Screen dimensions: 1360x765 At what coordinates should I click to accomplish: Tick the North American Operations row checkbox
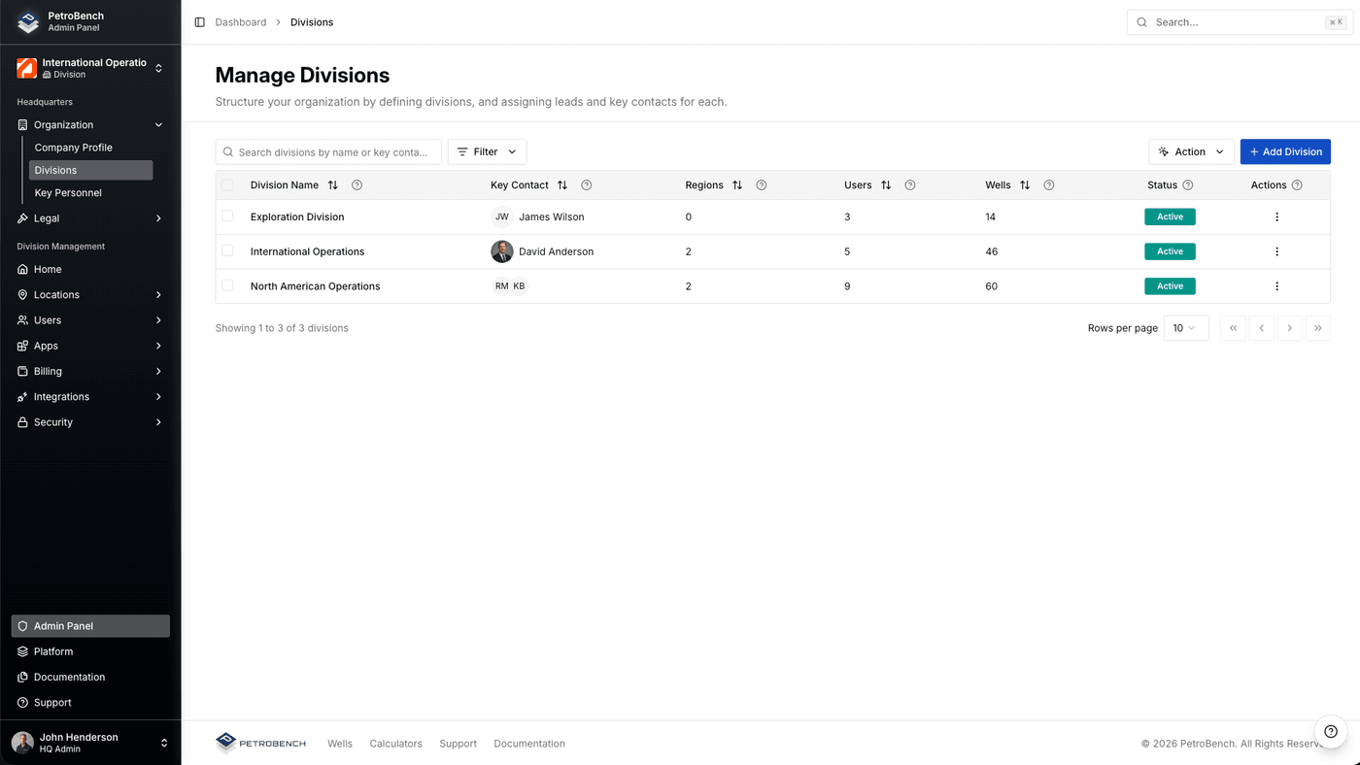pos(227,285)
